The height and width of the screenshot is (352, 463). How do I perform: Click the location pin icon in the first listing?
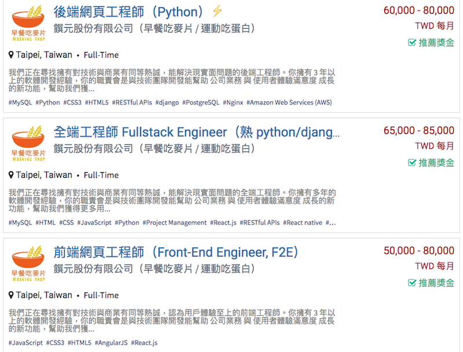point(11,55)
